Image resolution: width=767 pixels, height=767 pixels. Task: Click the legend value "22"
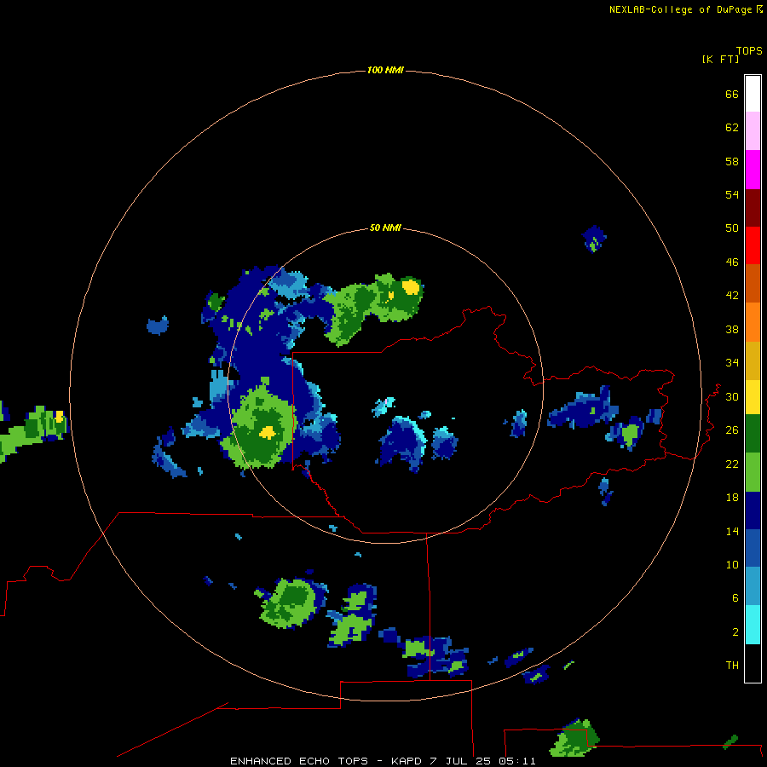click(732, 464)
